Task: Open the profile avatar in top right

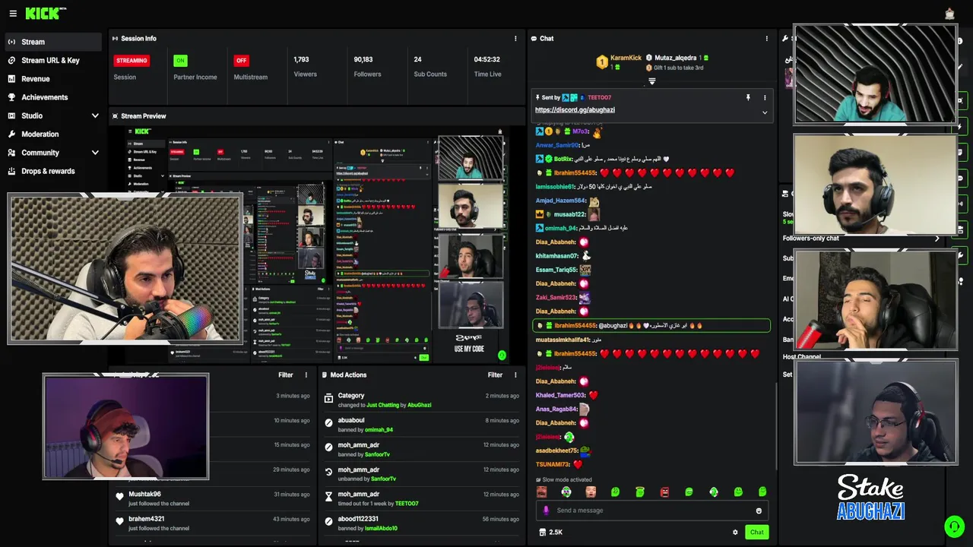Action: coord(949,14)
